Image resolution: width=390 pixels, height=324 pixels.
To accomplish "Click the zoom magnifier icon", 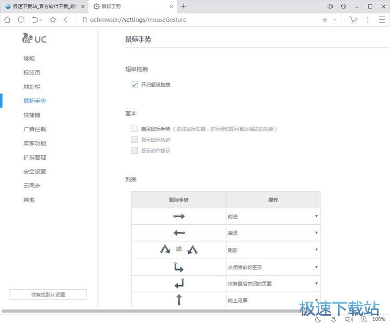I will pyautogui.click(x=364, y=319).
